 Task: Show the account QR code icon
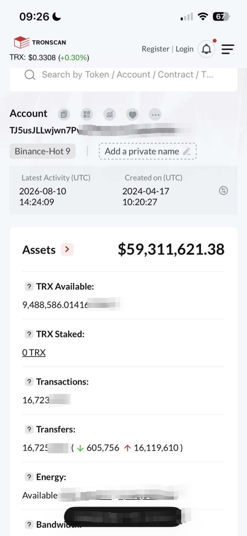pos(86,114)
